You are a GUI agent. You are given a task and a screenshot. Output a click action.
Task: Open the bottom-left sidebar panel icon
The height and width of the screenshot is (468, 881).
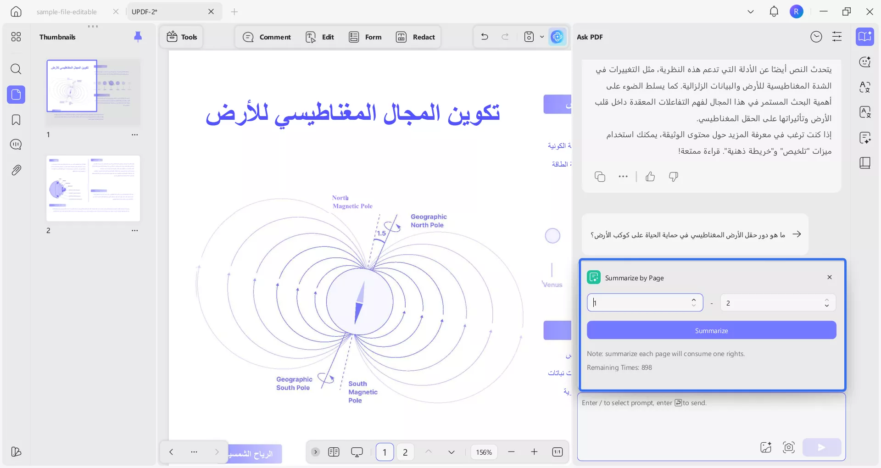point(16,452)
